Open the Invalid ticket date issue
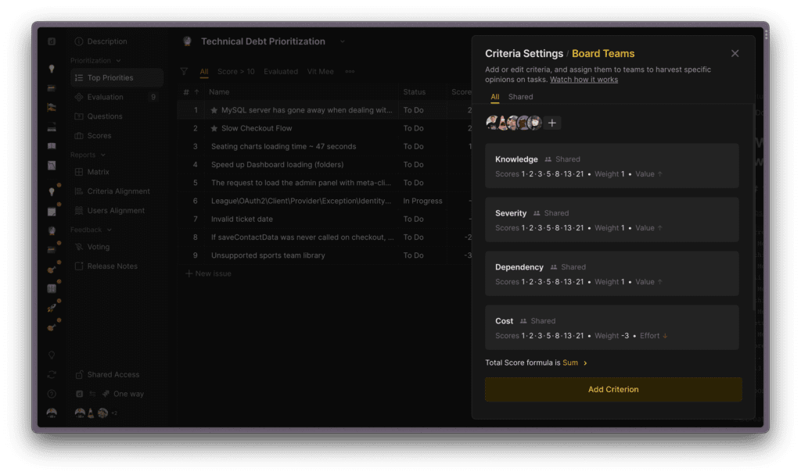This screenshot has height=475, width=801. pos(242,220)
